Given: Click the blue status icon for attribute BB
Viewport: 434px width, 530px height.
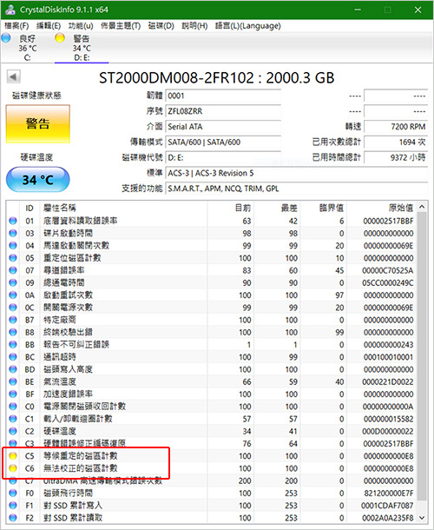Looking at the screenshot, I should click(13, 344).
